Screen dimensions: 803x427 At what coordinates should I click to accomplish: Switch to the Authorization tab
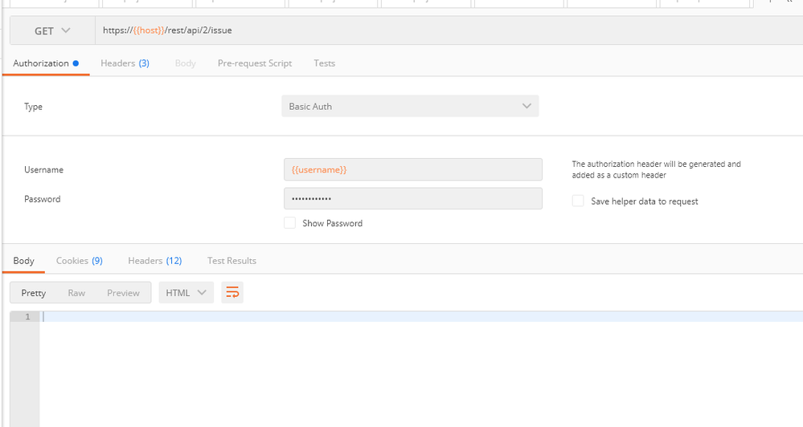[x=46, y=63]
